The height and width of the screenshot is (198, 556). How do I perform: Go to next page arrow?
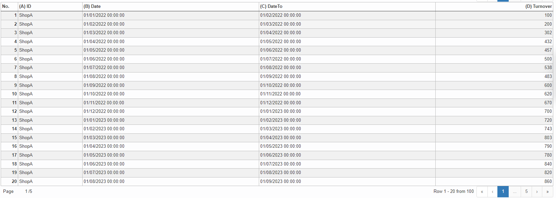pyautogui.click(x=537, y=192)
